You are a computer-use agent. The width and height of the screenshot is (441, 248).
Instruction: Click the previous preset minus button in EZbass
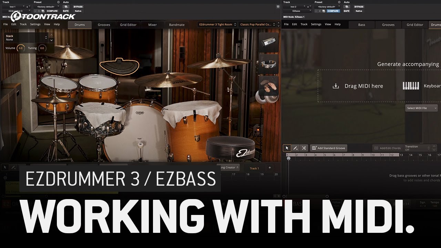coord(316,11)
